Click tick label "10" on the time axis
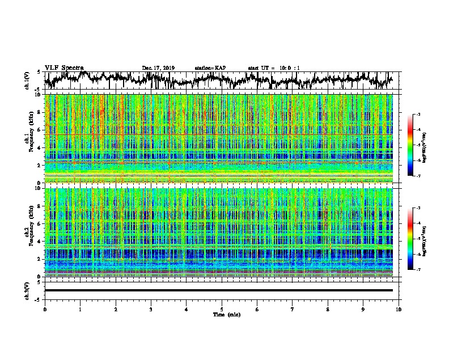Screen dimensions: 449x347 tap(399, 310)
